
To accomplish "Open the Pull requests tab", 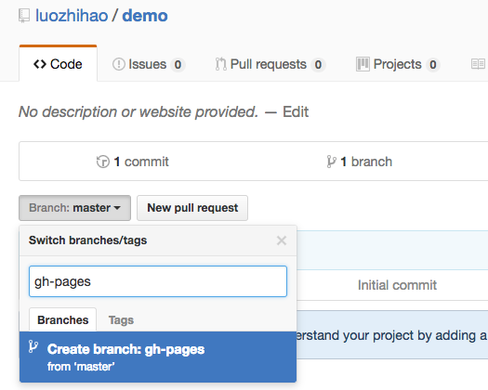I will [270, 64].
